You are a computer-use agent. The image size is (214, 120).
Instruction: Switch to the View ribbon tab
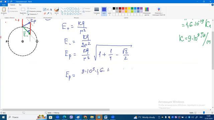click(20, 5)
